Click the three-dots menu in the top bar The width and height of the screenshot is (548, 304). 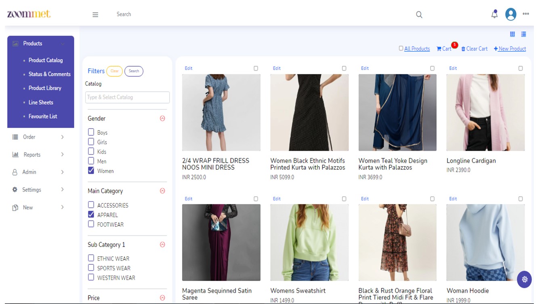tap(526, 14)
